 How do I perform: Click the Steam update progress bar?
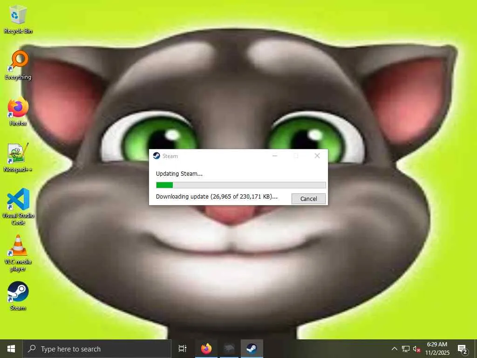[x=241, y=185]
